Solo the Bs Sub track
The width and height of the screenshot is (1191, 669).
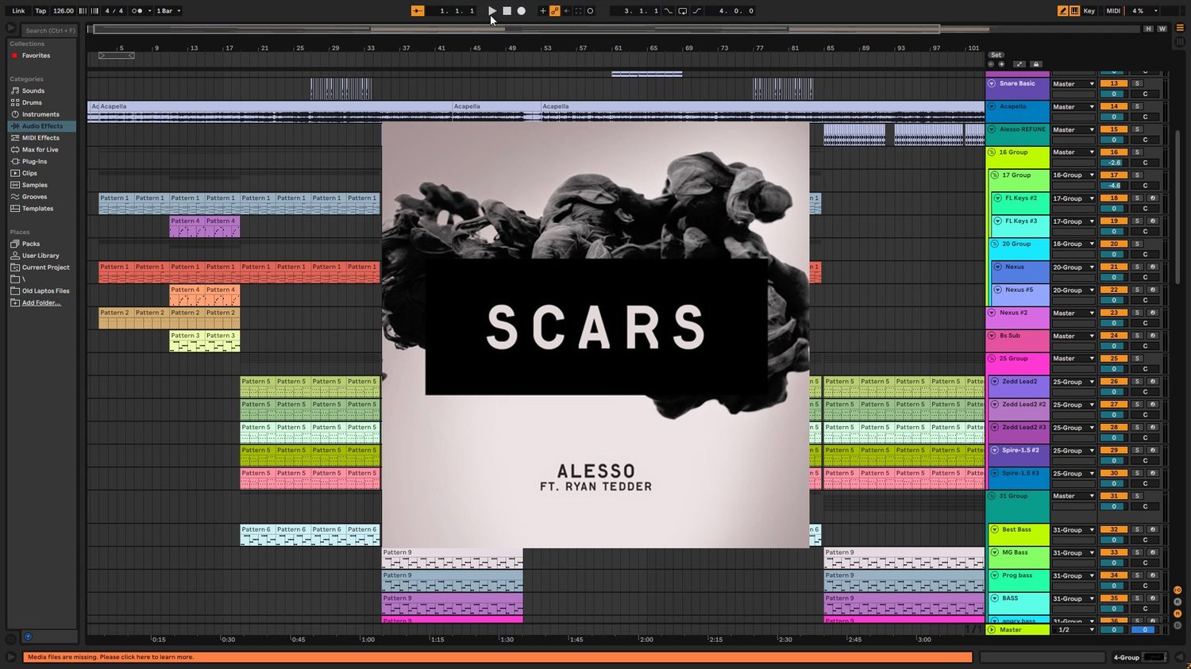pyautogui.click(x=1137, y=336)
